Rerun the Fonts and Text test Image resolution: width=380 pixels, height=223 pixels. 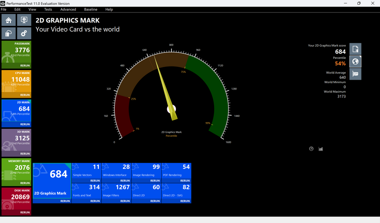(x=95, y=201)
